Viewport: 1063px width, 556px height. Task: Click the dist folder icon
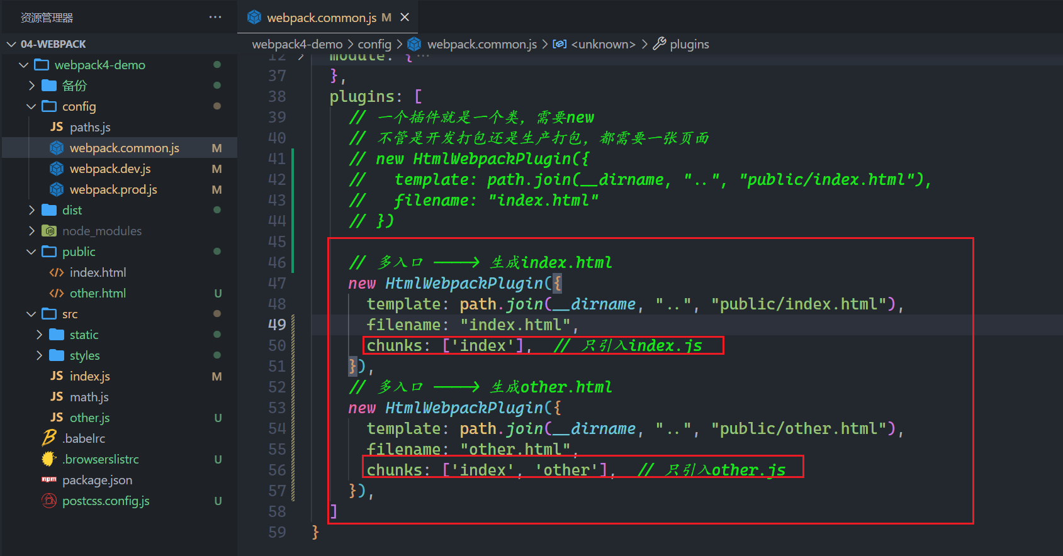49,210
